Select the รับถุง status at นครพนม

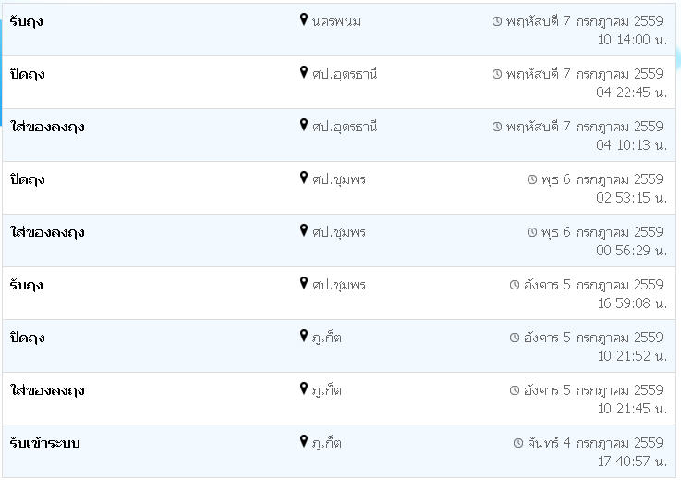point(27,21)
